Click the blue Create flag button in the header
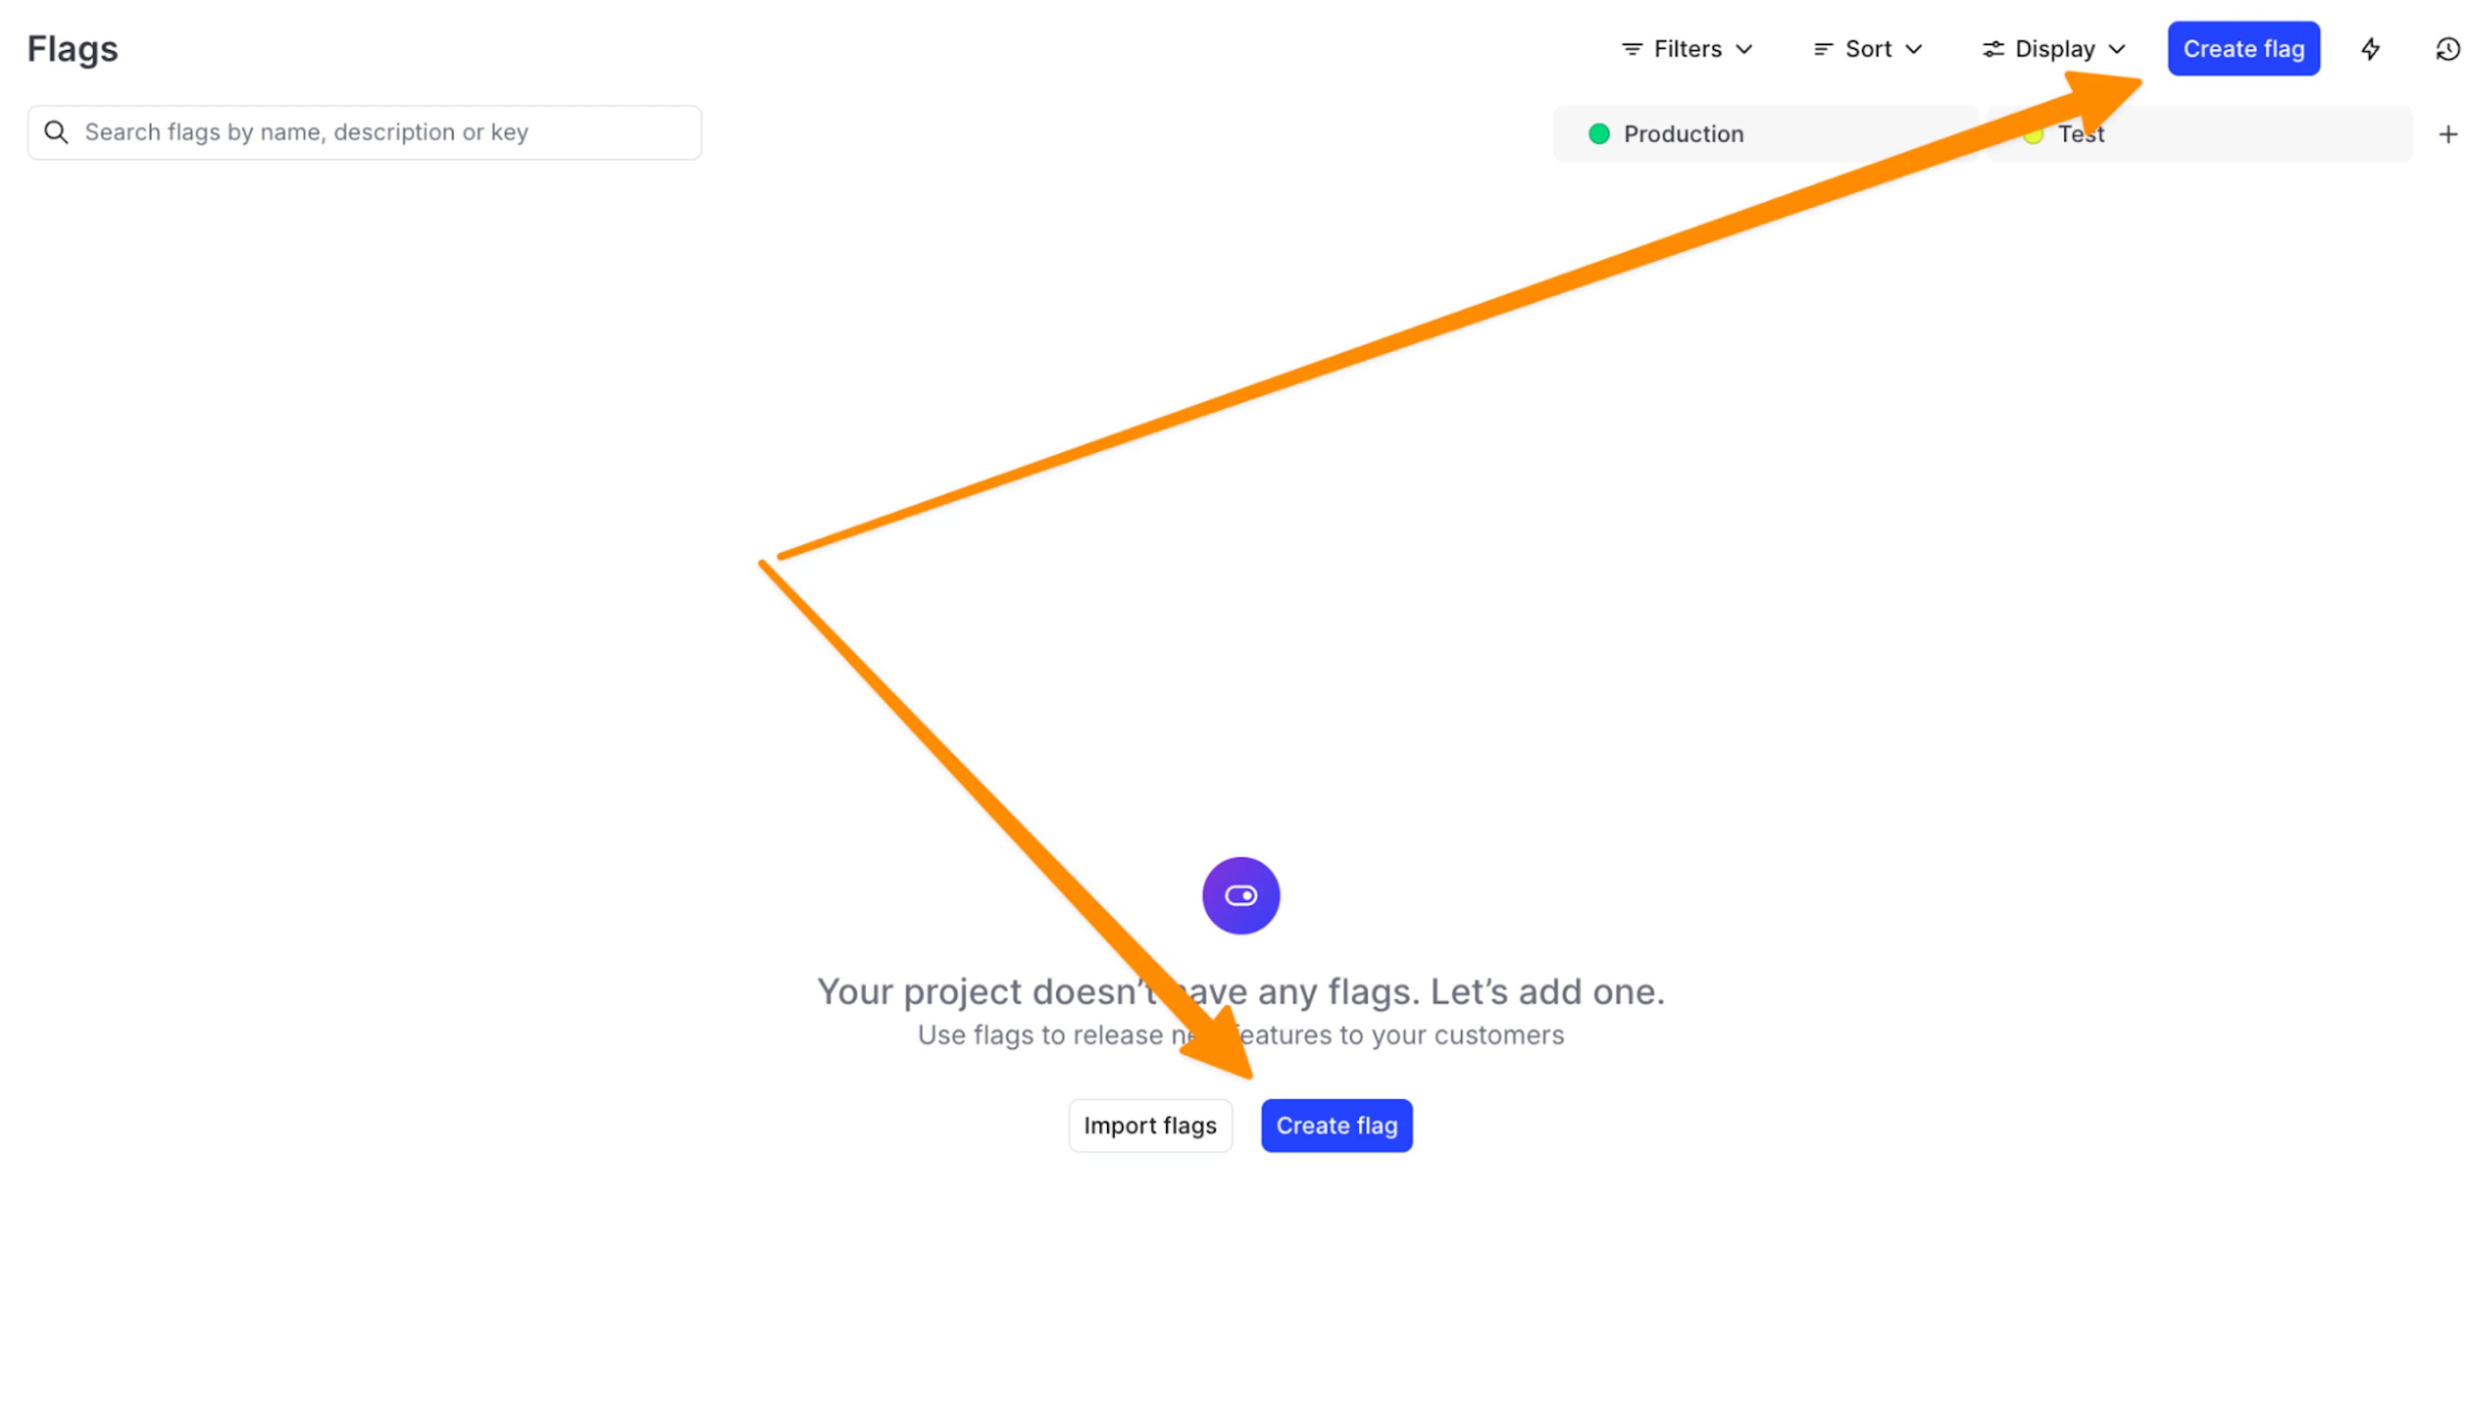The image size is (2466, 1407). [x=2243, y=49]
